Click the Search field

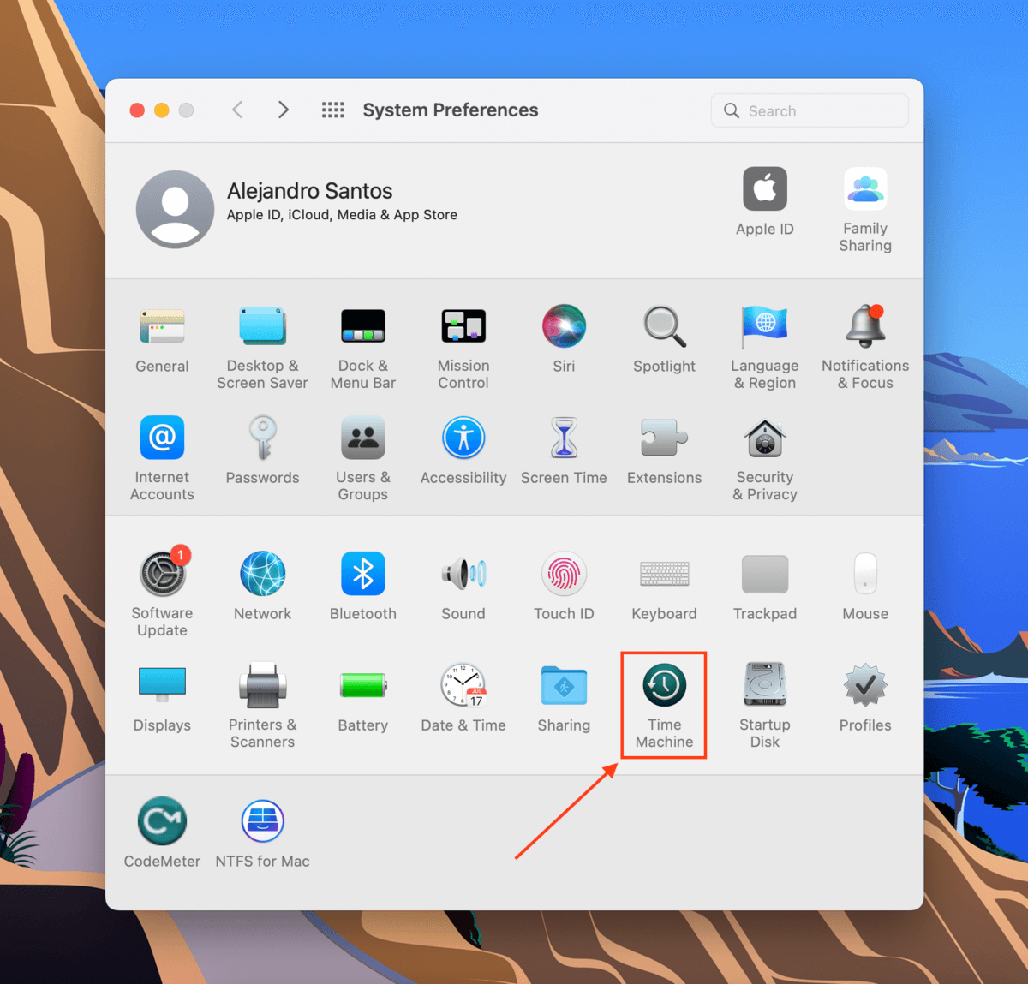click(x=810, y=110)
